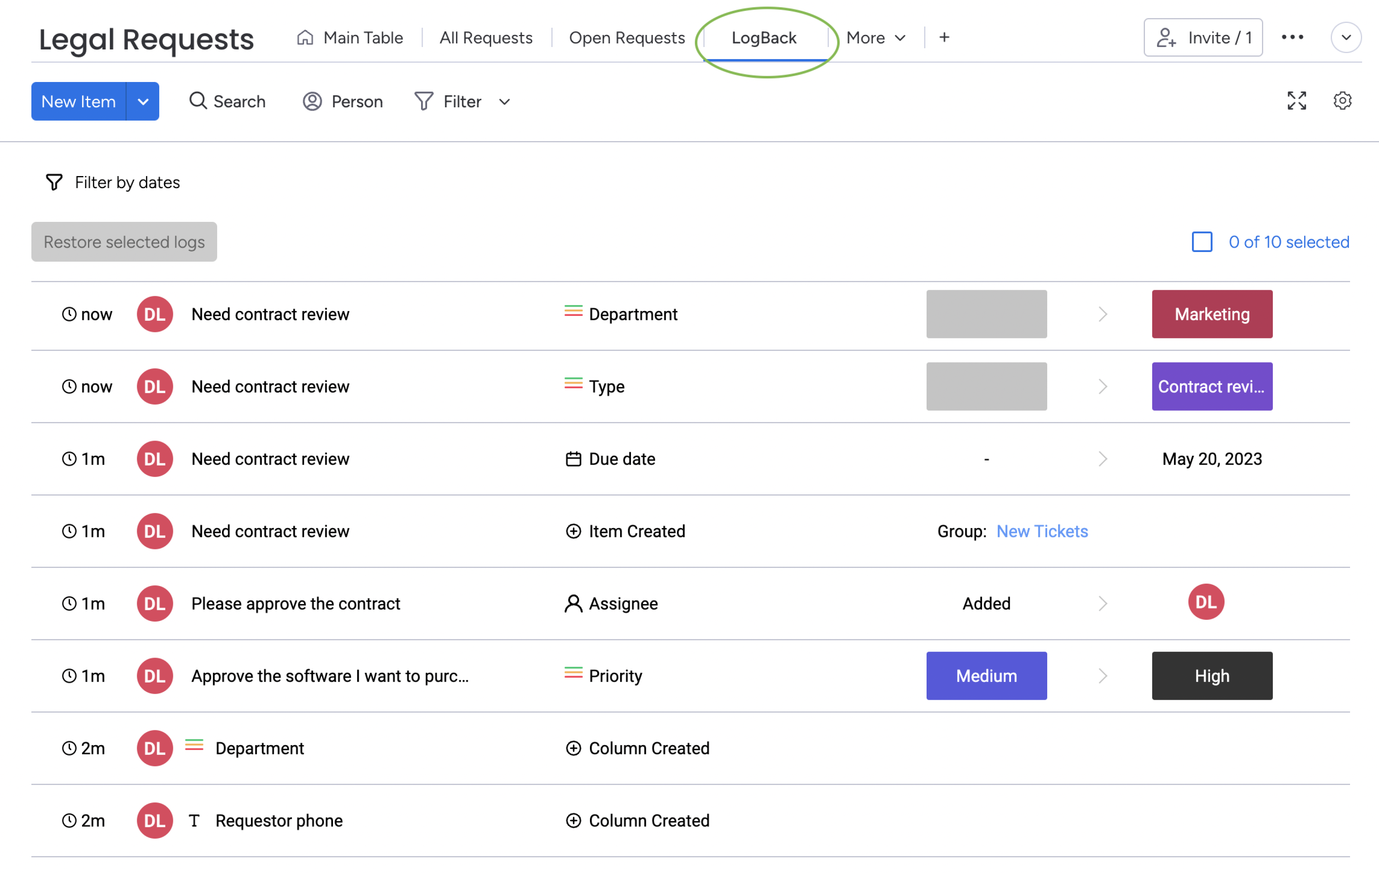Open the Open Requests tab
The width and height of the screenshot is (1379, 873).
(627, 38)
